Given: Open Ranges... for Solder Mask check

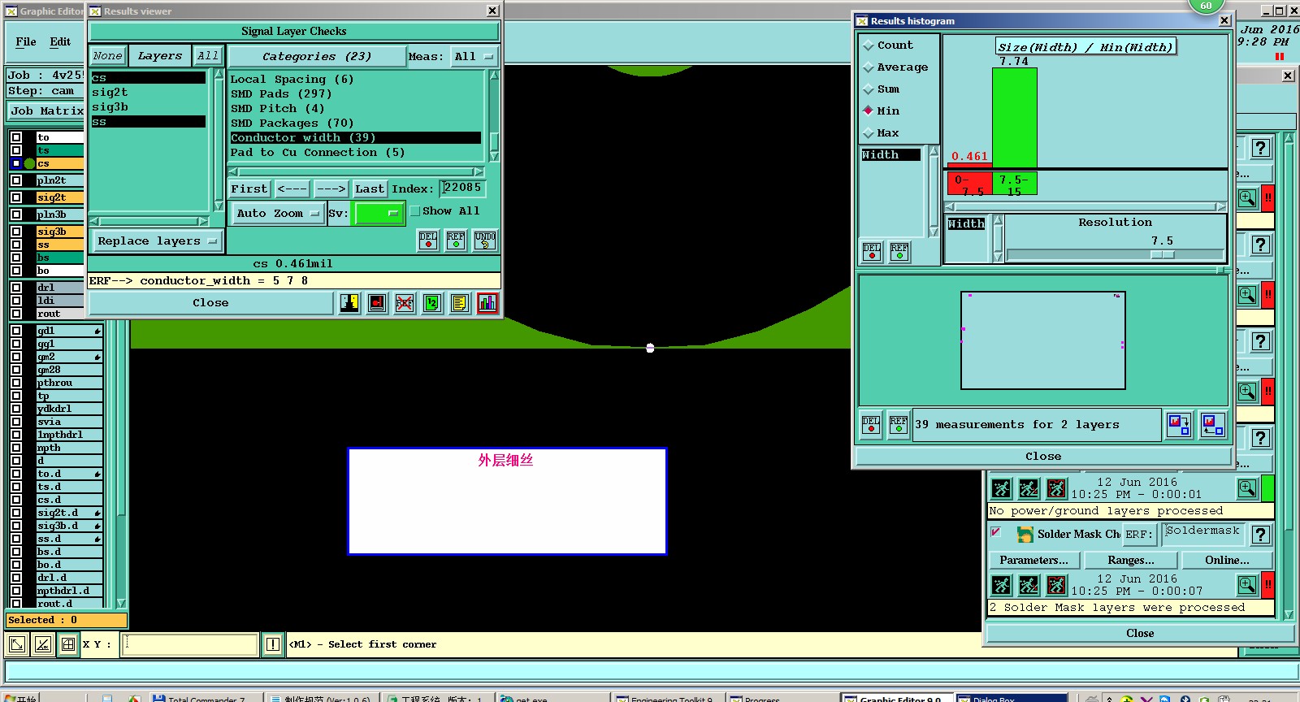Looking at the screenshot, I should point(1131,561).
